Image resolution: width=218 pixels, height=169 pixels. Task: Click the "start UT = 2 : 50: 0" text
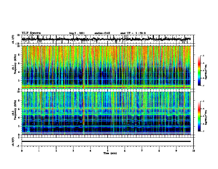133,33
